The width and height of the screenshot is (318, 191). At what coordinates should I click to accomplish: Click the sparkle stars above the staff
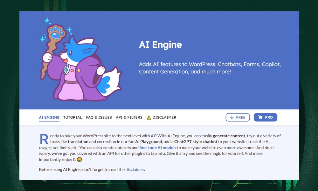click(48, 21)
